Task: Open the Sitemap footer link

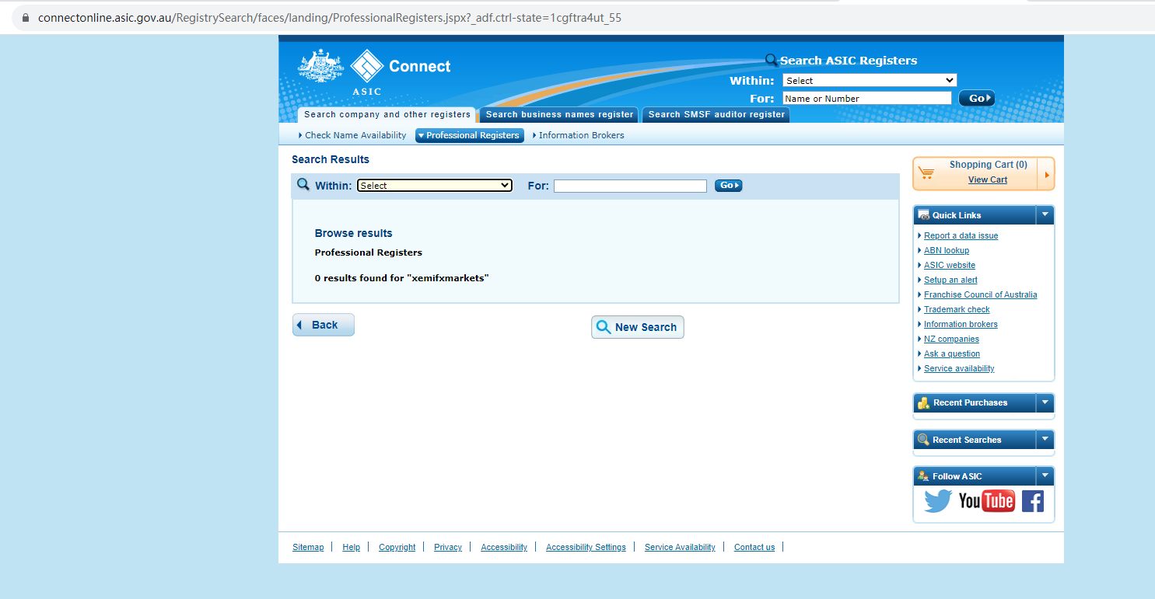Action: [x=308, y=547]
